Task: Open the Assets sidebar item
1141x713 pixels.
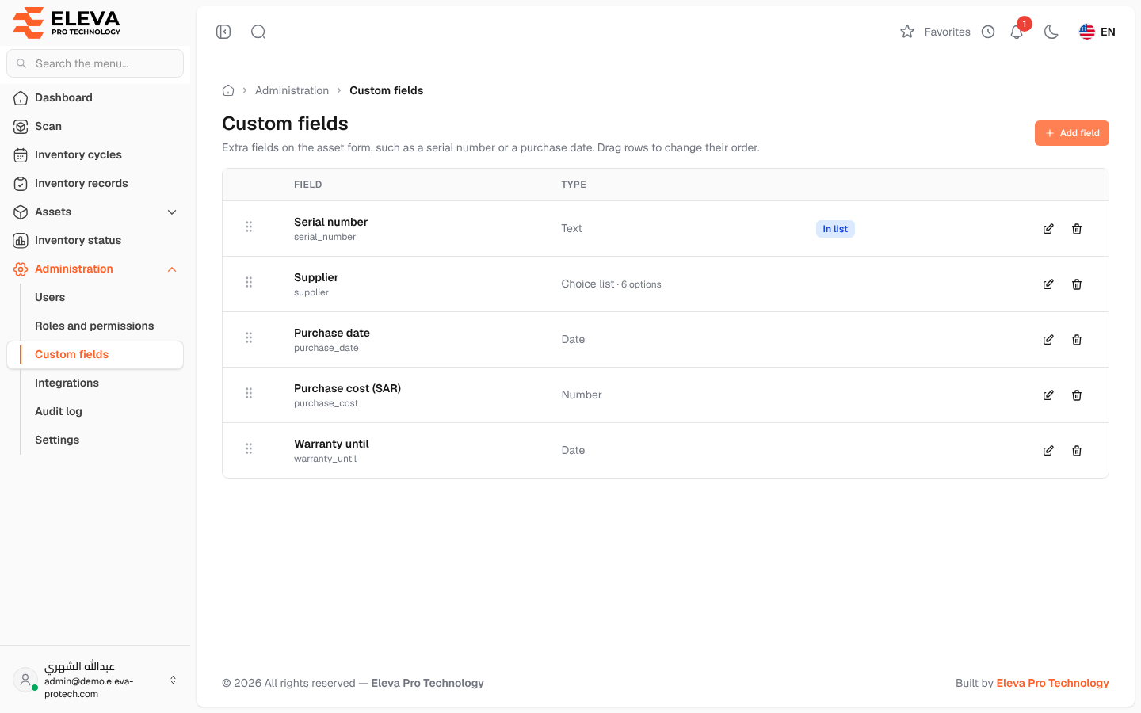Action: coord(95,212)
